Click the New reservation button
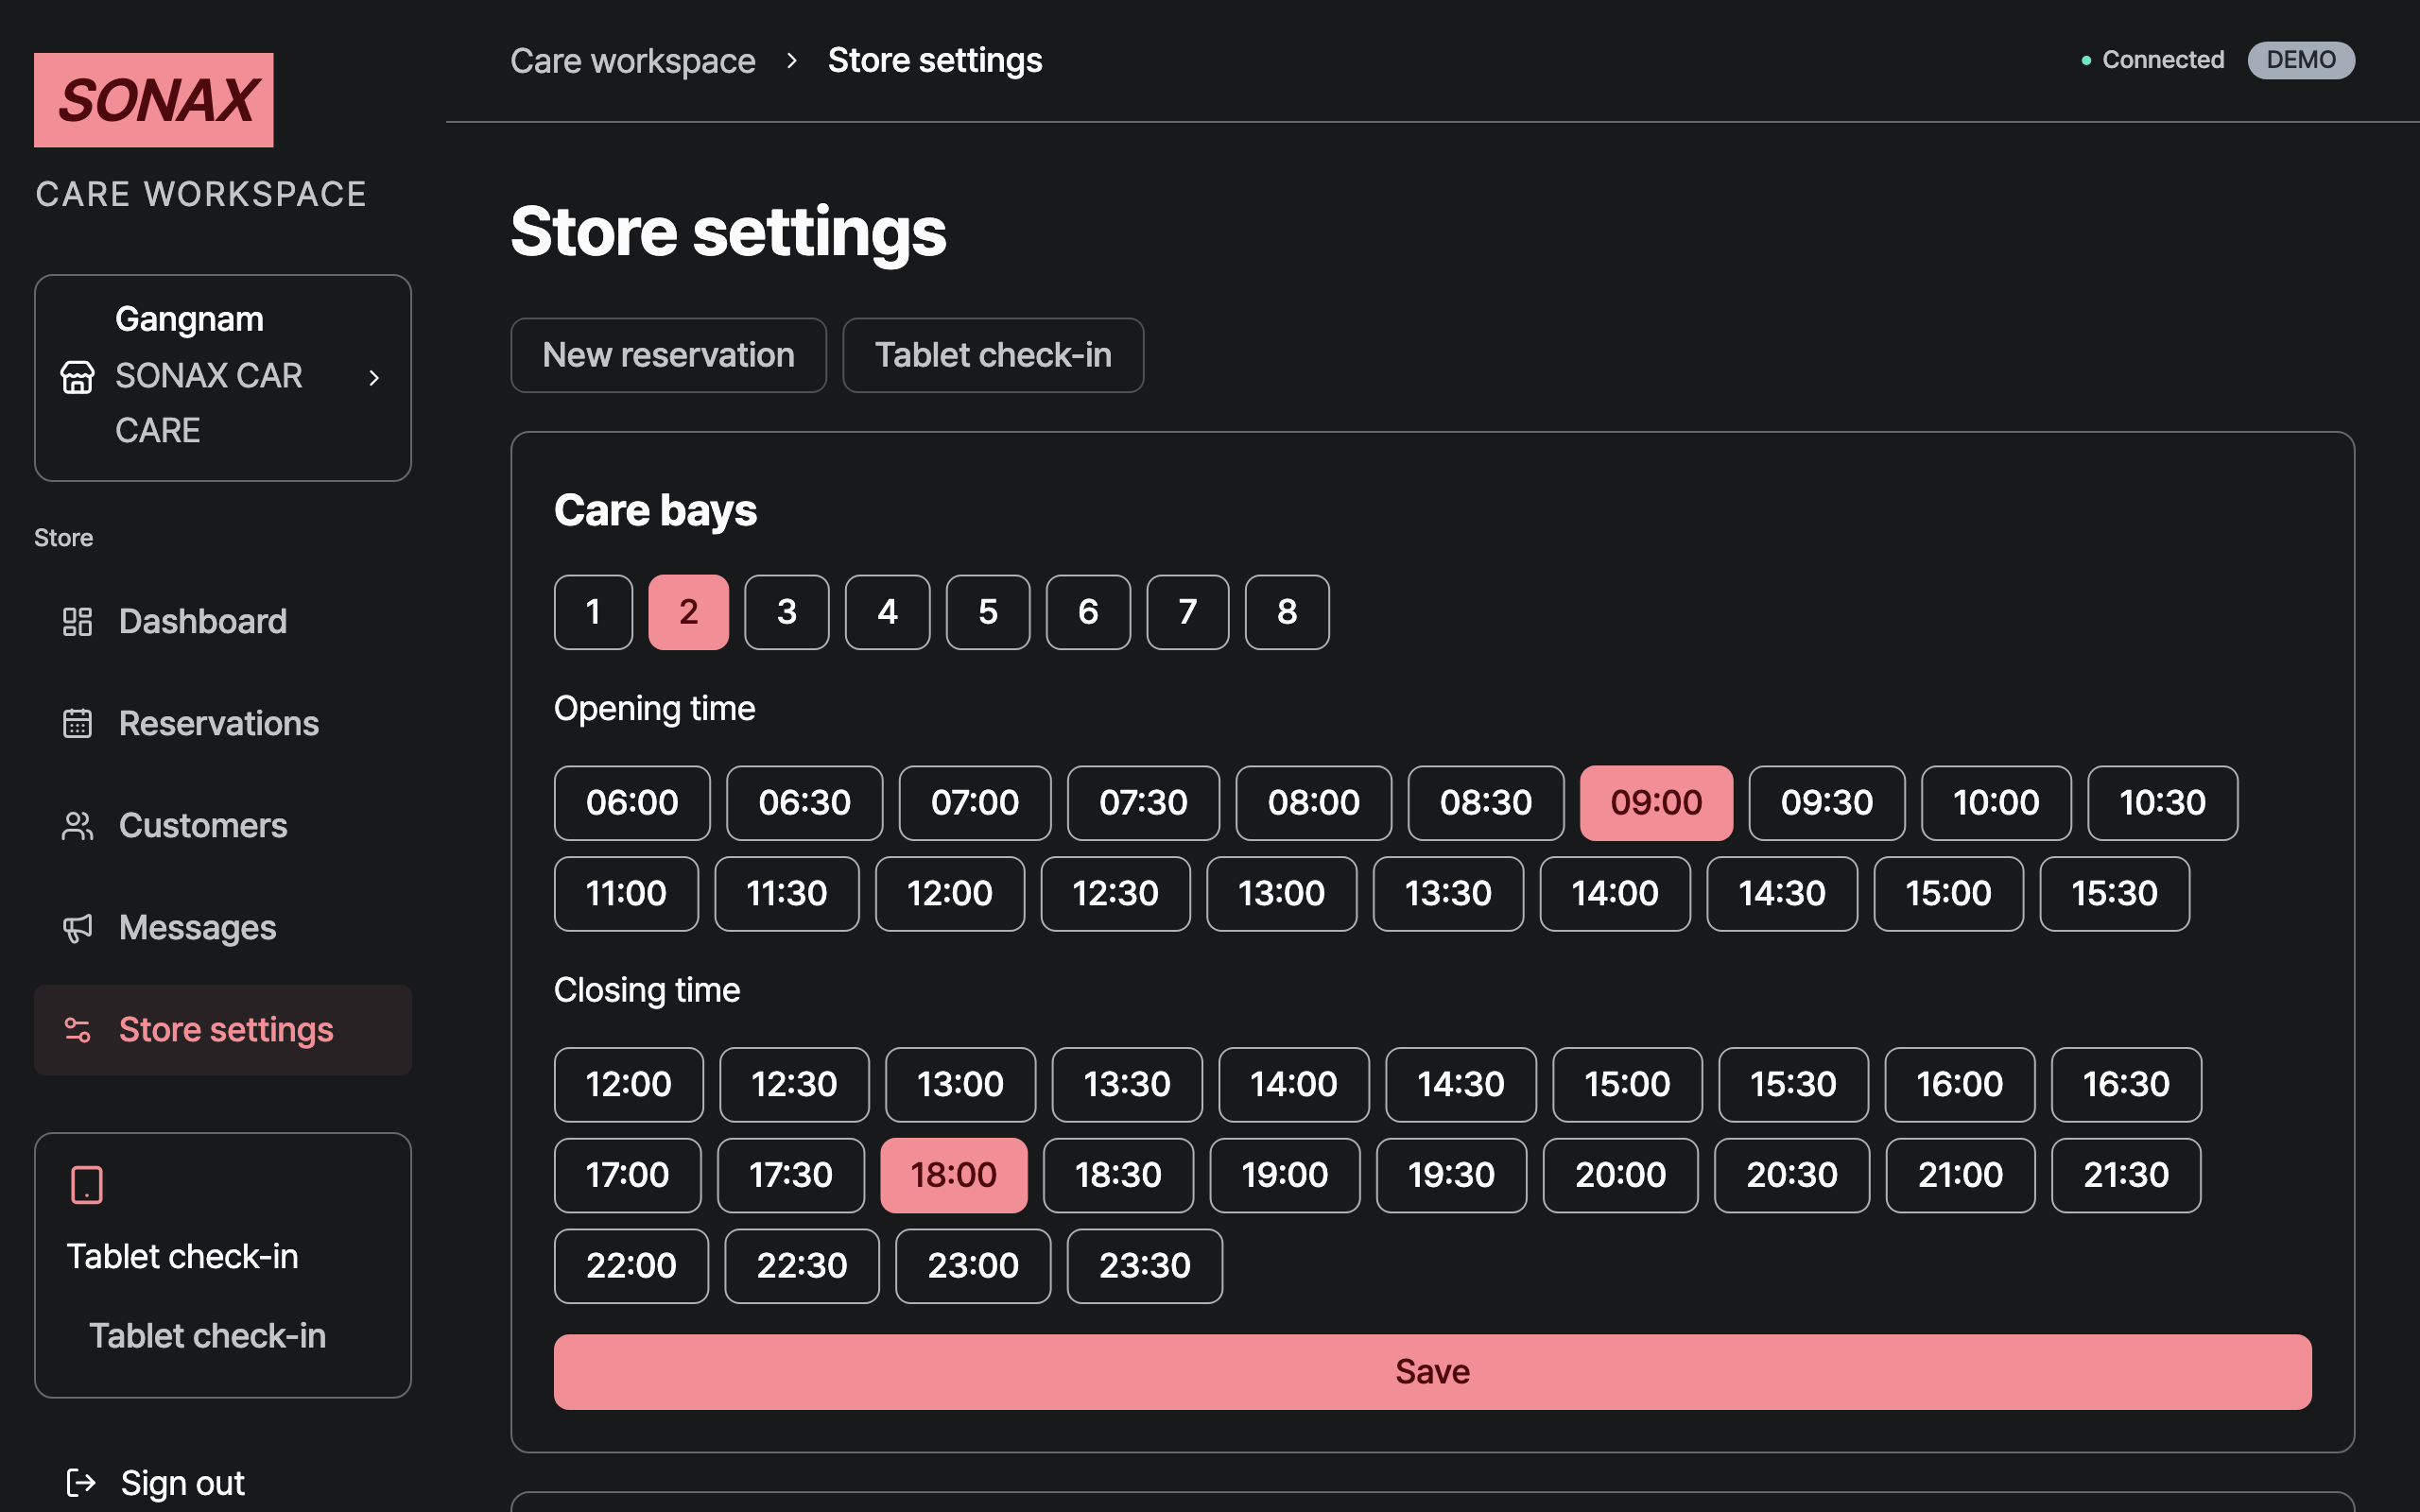The height and width of the screenshot is (1512, 2420). click(x=668, y=355)
